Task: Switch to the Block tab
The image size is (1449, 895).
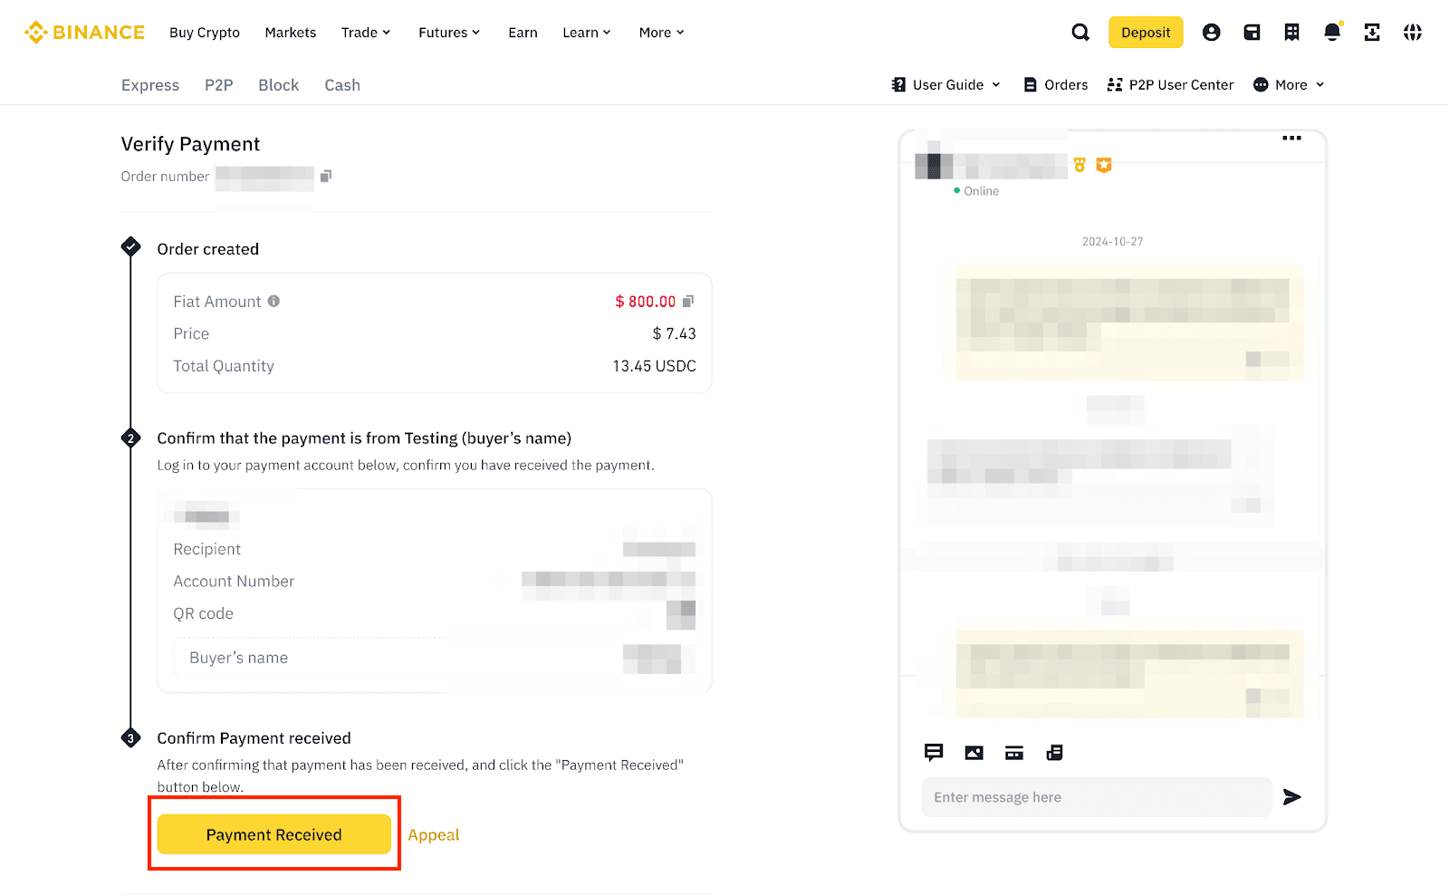Action: (279, 85)
